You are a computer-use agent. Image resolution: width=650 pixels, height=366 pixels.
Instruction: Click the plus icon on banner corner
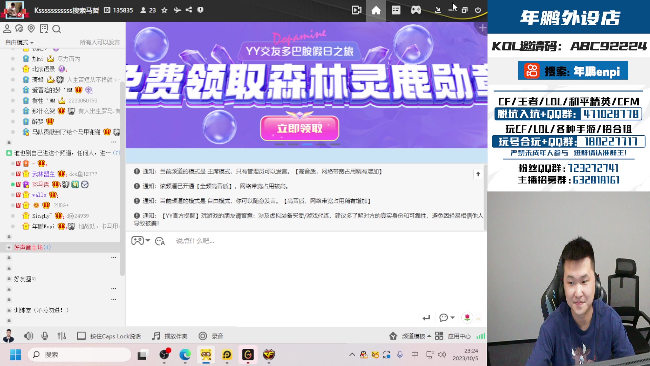tap(482, 28)
